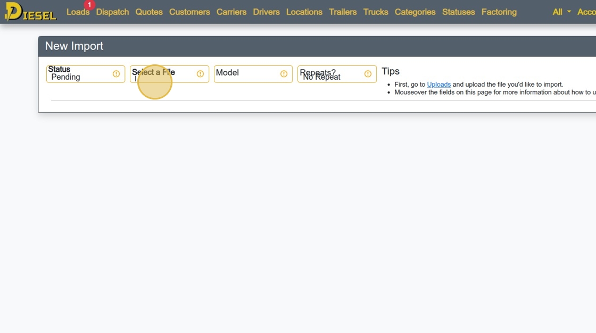Click the info icon in Select a File field
The image size is (596, 333).
[x=200, y=74]
